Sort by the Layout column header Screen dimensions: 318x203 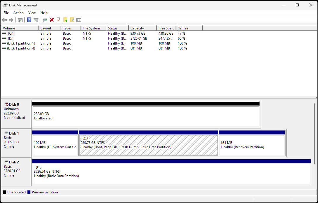[50, 28]
